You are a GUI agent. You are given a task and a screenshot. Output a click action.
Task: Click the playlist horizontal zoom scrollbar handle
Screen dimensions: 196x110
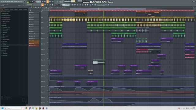108,9
